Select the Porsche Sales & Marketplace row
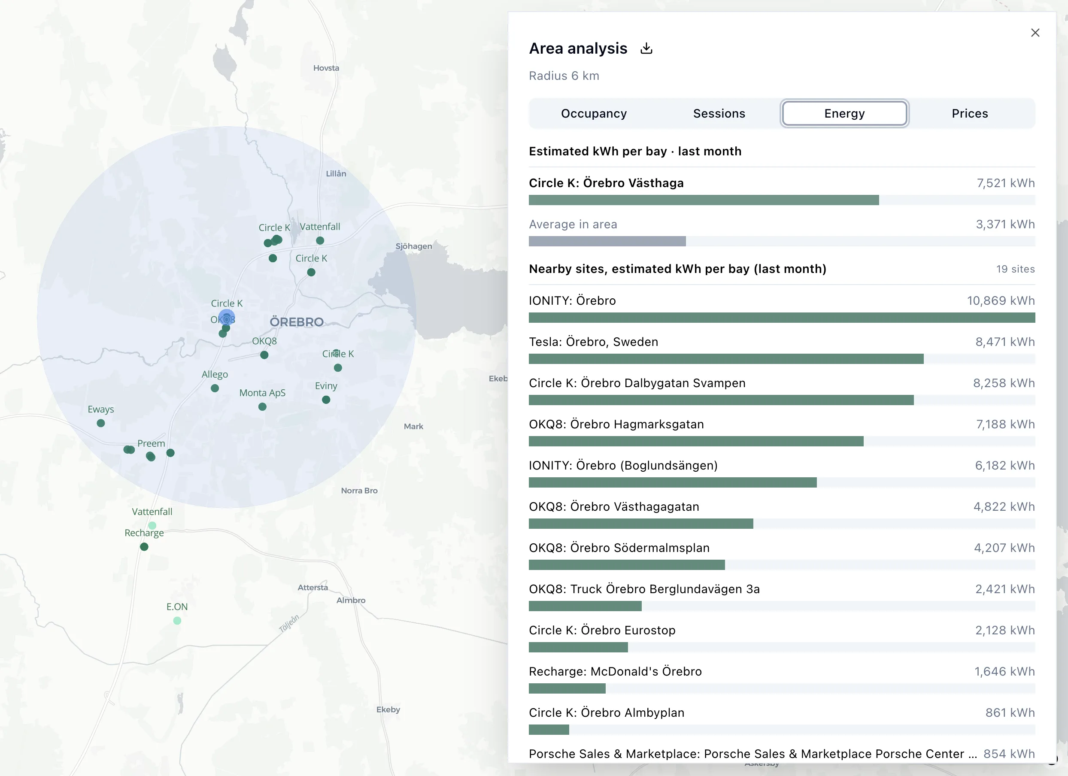 (x=782, y=754)
